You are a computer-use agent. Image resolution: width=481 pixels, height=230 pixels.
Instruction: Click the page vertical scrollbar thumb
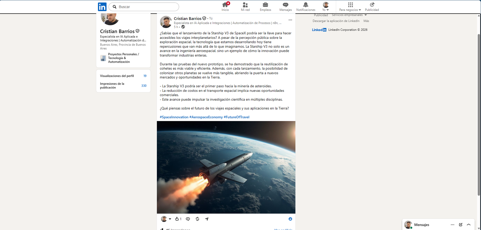(479, 114)
